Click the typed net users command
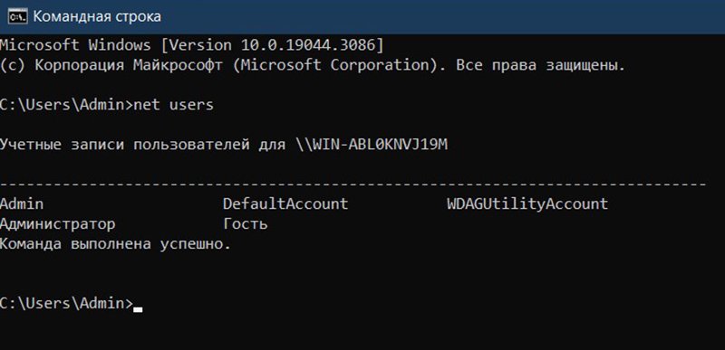 (x=173, y=105)
